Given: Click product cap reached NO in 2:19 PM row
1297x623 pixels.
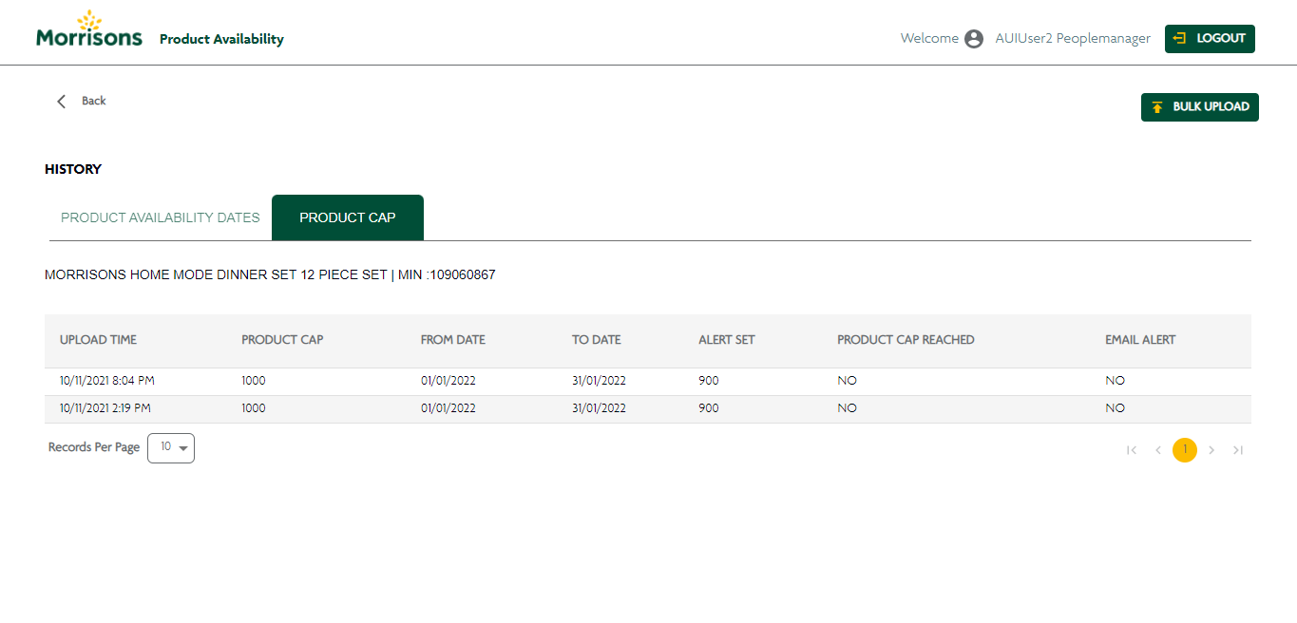Looking at the screenshot, I should (847, 408).
